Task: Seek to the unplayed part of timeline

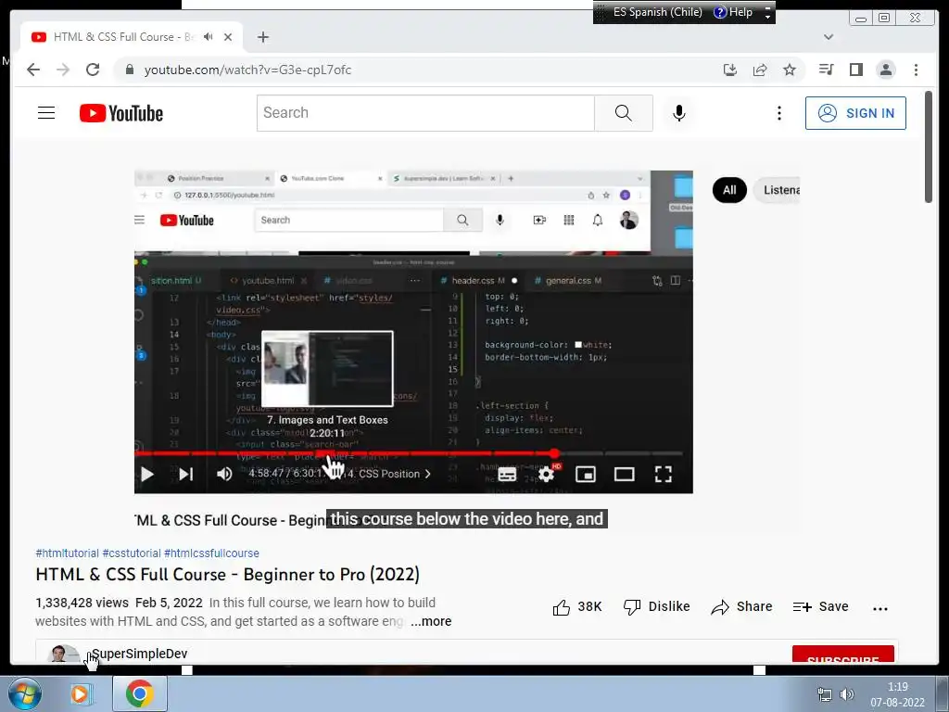Action: [x=620, y=452]
